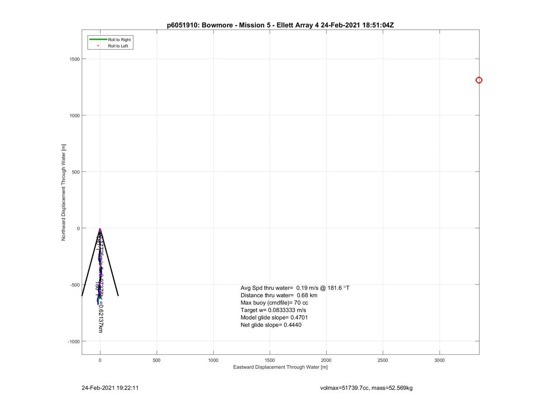Image resolution: width=542 pixels, height=399 pixels.
Task: Click the plot title 'p6051910: Bowmore - Mission 5'
Action: tap(220, 25)
